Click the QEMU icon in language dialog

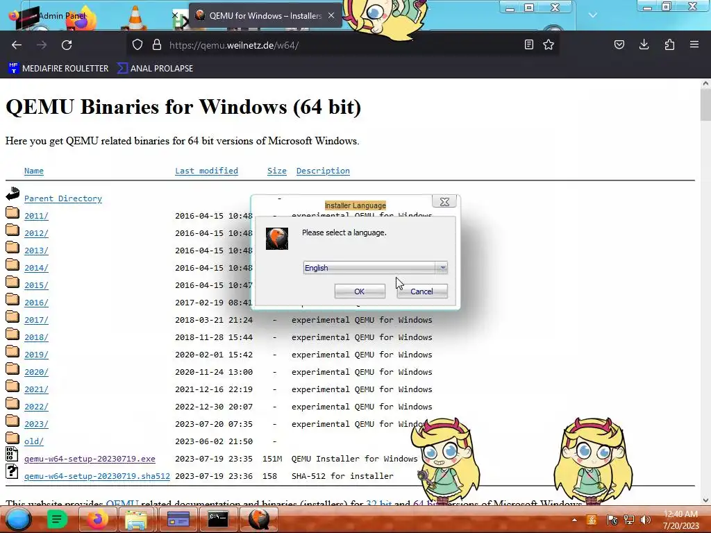277,239
